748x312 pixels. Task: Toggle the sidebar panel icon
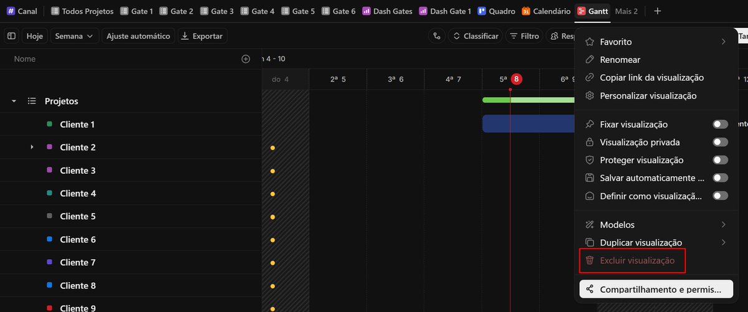[12, 36]
